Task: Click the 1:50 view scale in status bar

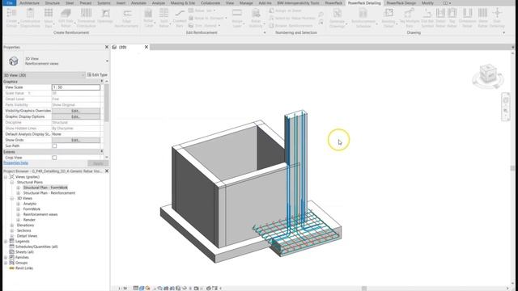Action: coord(123,289)
